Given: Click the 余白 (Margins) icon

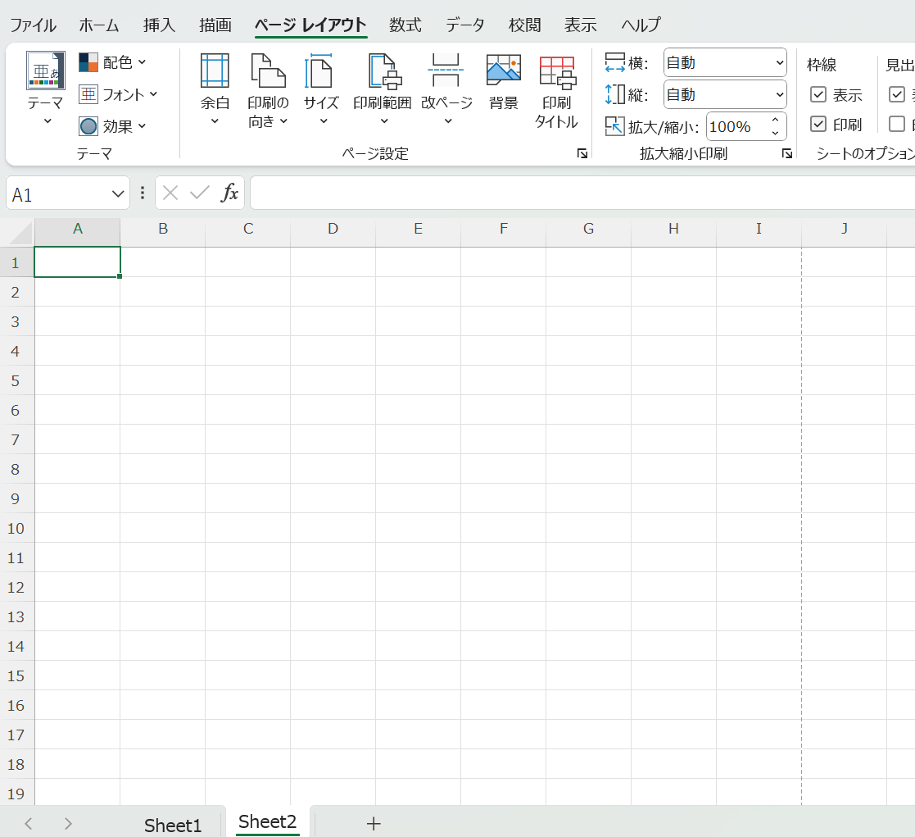Looking at the screenshot, I should pyautogui.click(x=215, y=71).
